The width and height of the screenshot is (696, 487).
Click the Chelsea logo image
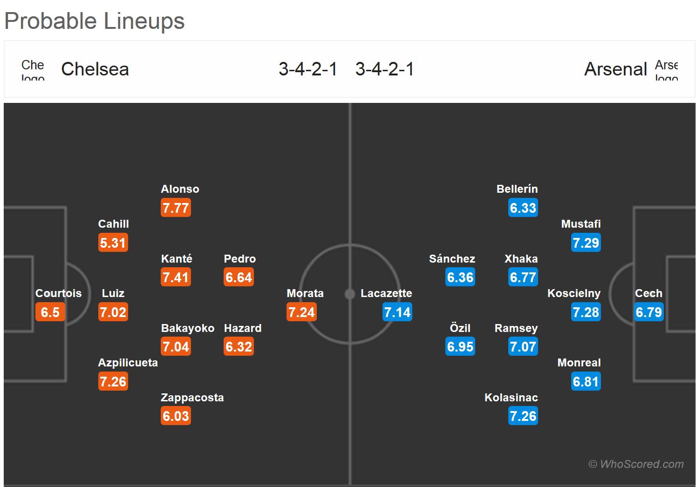click(x=33, y=70)
